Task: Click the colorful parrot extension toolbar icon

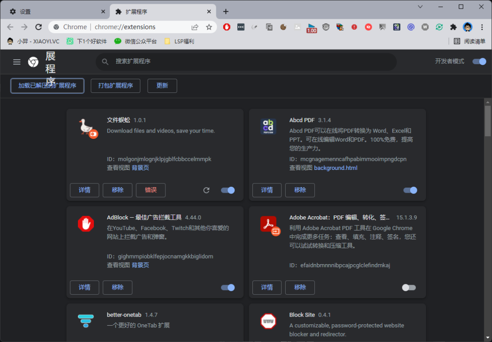Action: tap(340, 27)
